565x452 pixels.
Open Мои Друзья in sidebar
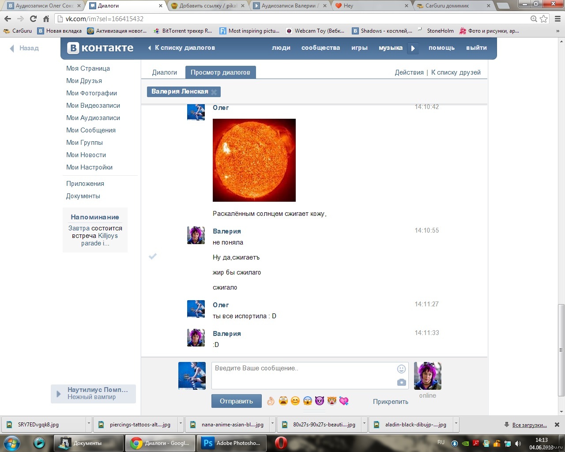(84, 81)
